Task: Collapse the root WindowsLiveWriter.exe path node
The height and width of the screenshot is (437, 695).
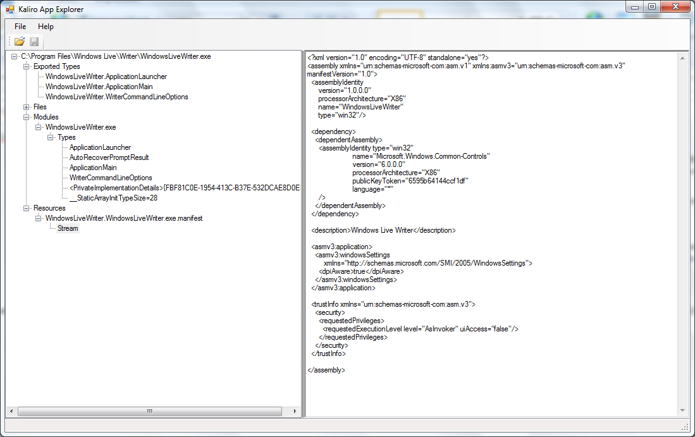Action: tap(14, 56)
